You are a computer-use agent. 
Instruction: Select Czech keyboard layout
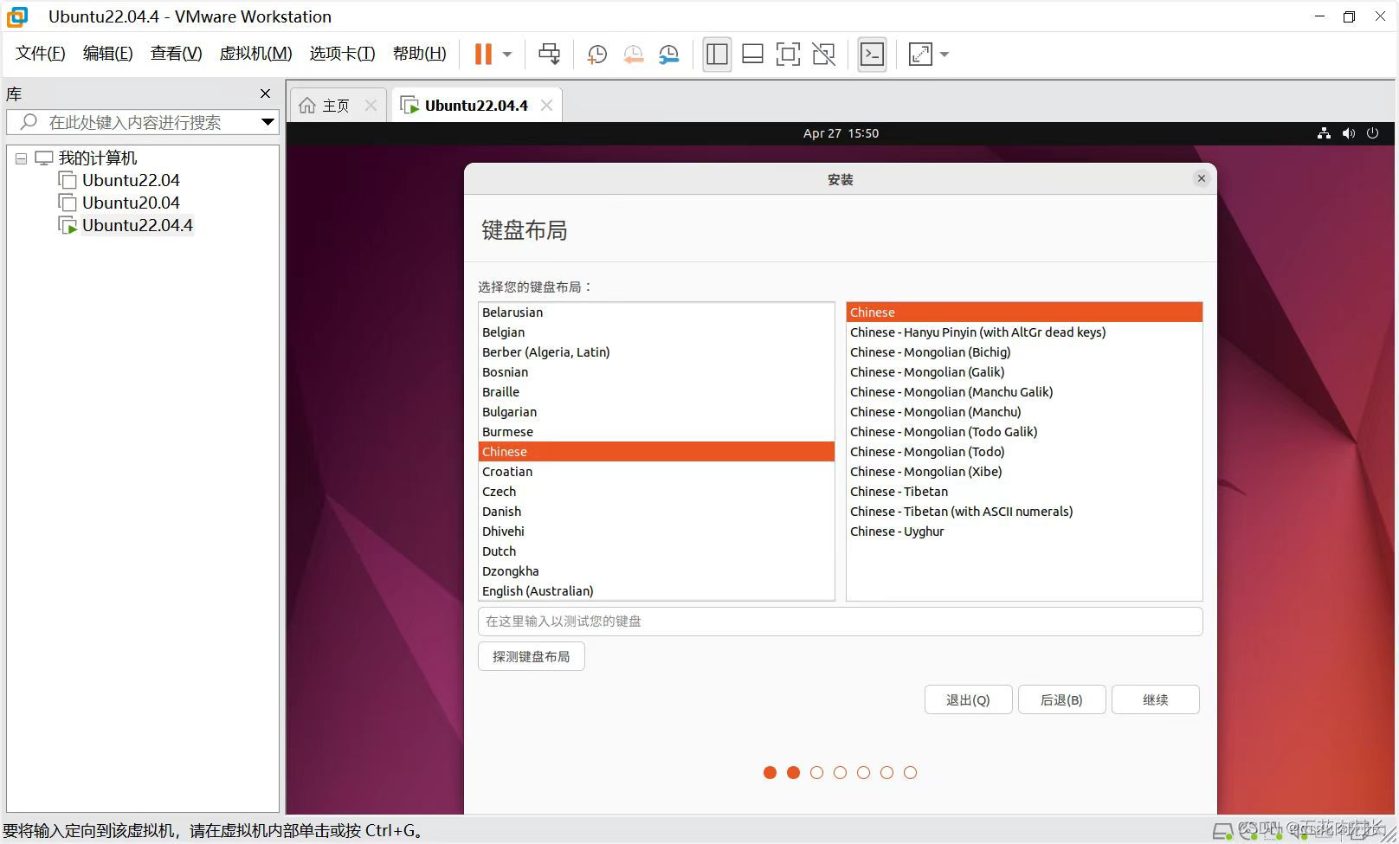click(655, 492)
